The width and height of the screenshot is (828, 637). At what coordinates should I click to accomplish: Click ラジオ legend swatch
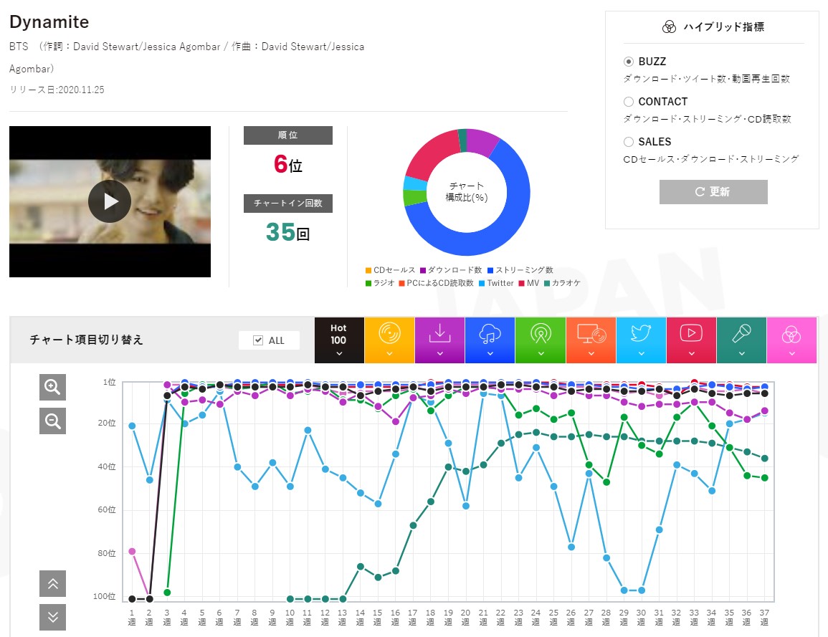pos(368,284)
